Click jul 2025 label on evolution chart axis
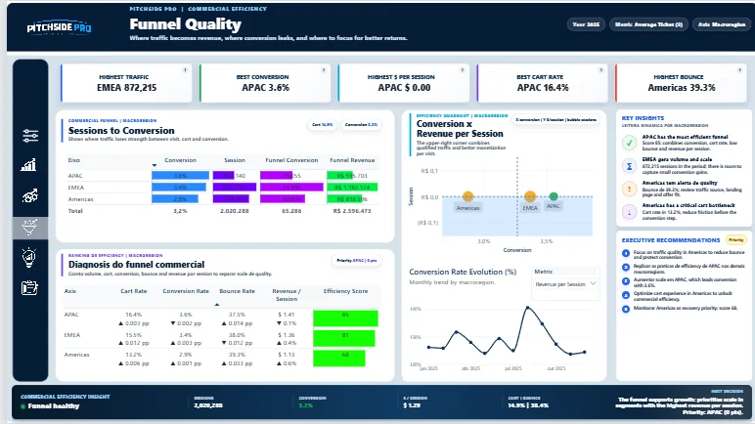 click(512, 368)
